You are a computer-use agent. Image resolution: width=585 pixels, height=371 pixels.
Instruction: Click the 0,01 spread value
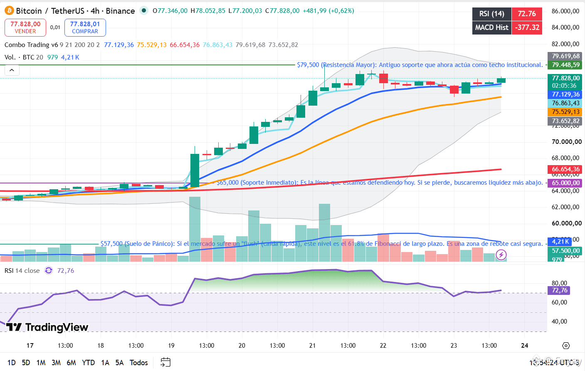pos(55,27)
